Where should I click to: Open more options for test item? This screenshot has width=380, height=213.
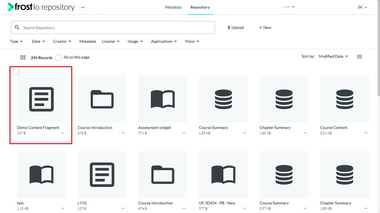tap(63, 209)
